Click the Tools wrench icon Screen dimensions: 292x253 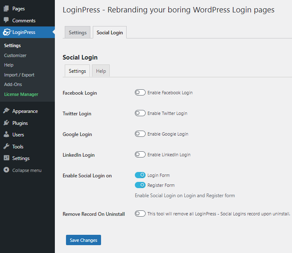[6, 146]
